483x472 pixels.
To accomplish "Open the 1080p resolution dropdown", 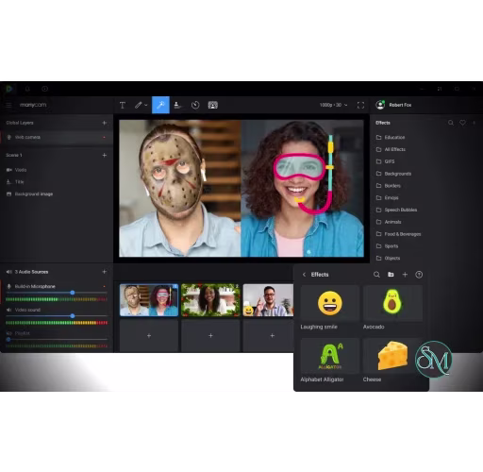I will pos(333,105).
